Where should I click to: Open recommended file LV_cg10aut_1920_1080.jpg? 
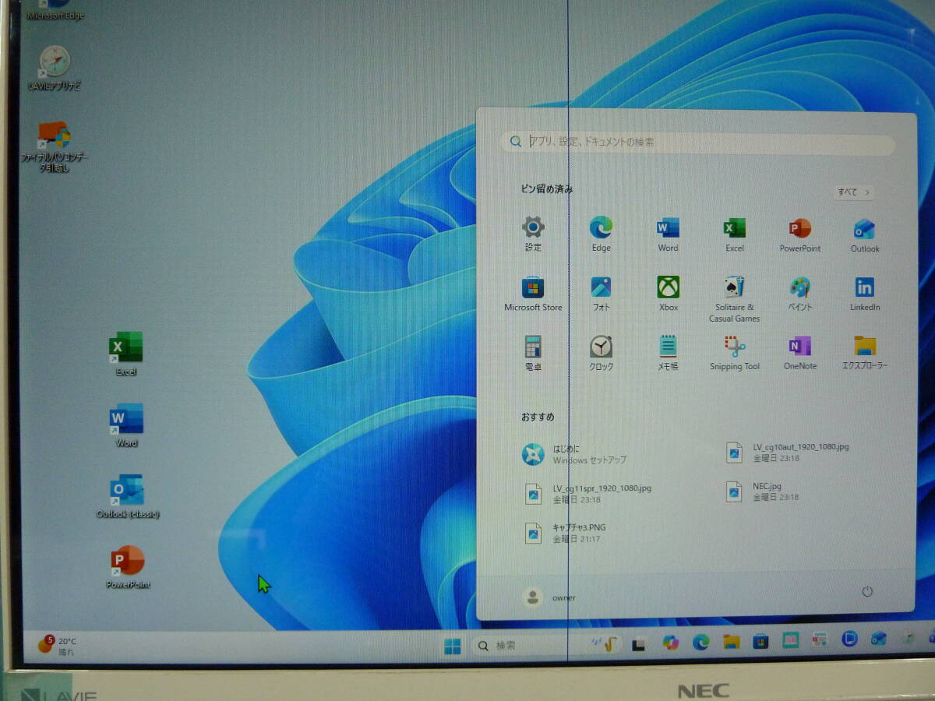tap(787, 453)
